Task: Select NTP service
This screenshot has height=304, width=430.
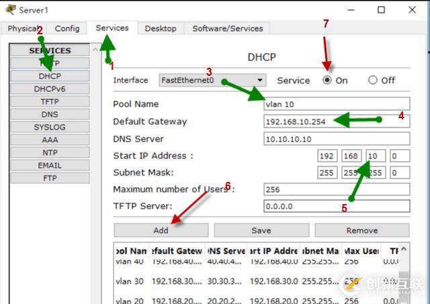Action: pos(50,152)
